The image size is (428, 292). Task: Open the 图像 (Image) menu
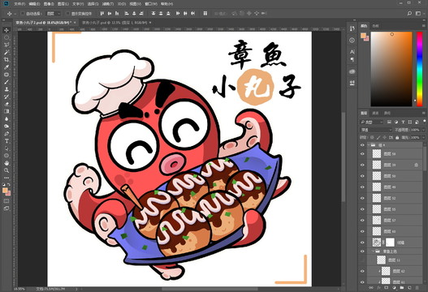pos(49,4)
